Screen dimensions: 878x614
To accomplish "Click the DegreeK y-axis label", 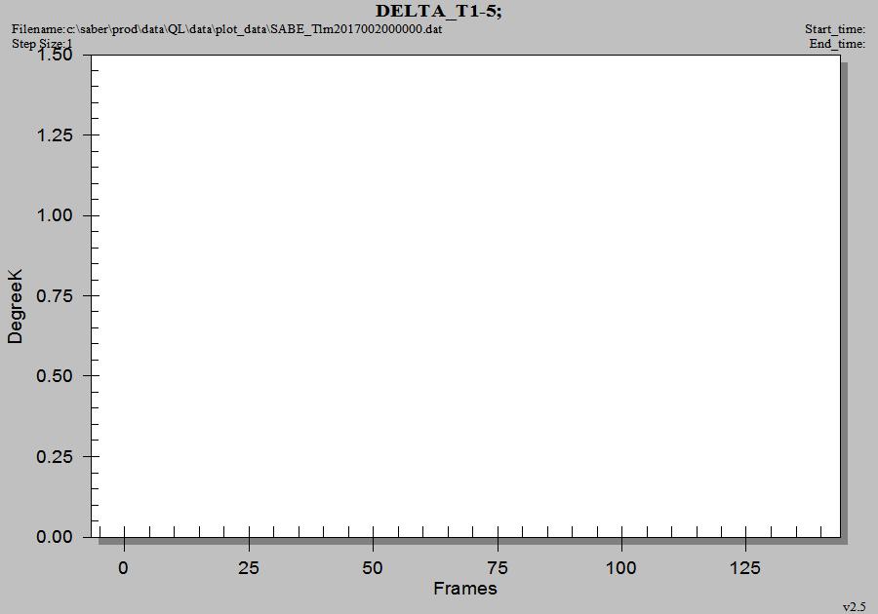I will tap(15, 306).
